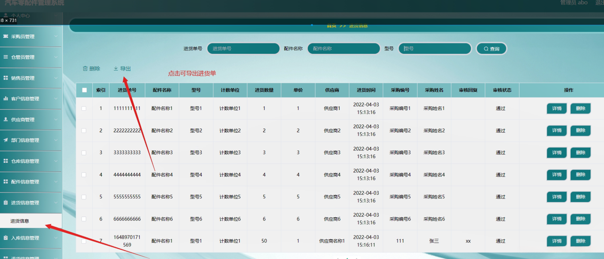Open 详情 for row 采购姓名1

pos(557,108)
